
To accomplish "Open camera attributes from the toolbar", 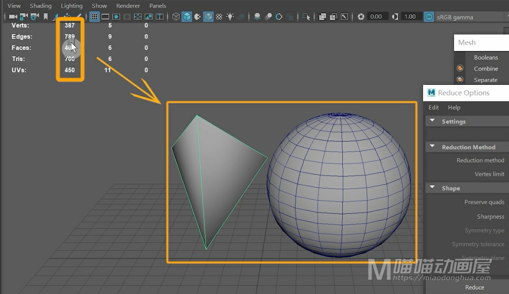I will (x=34, y=17).
